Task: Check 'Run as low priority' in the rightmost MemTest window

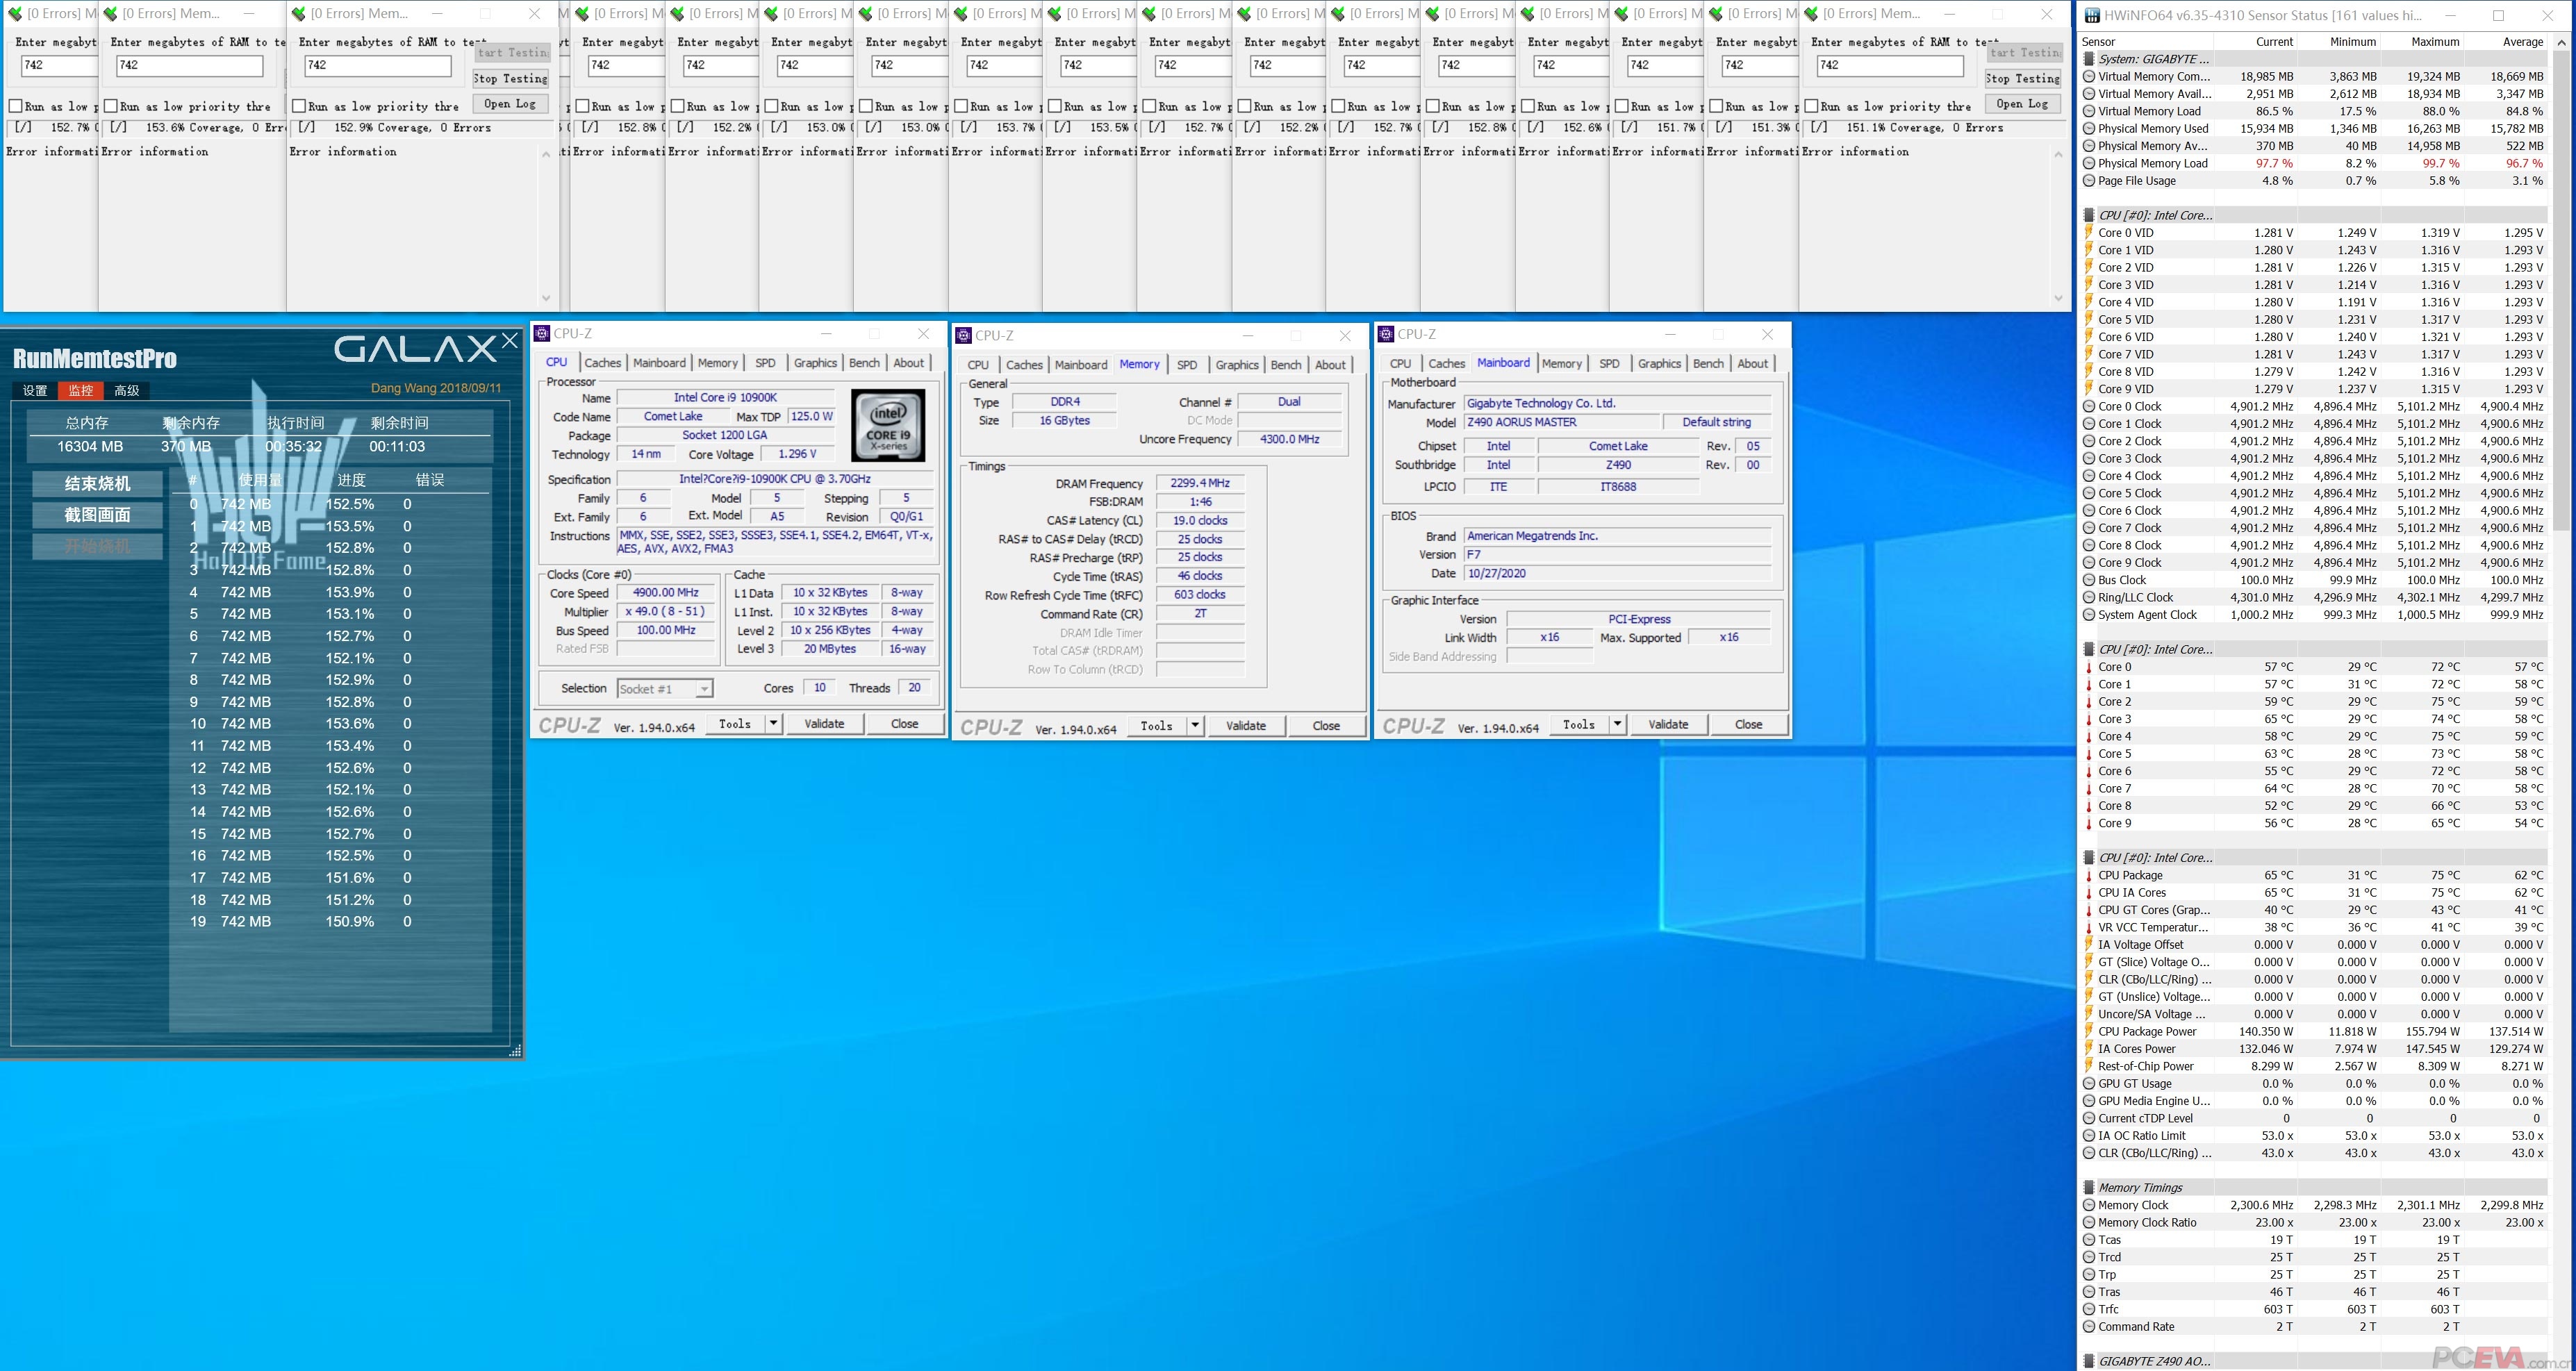Action: click(x=1811, y=106)
